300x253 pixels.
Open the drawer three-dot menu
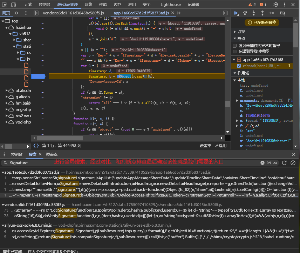(4, 154)
